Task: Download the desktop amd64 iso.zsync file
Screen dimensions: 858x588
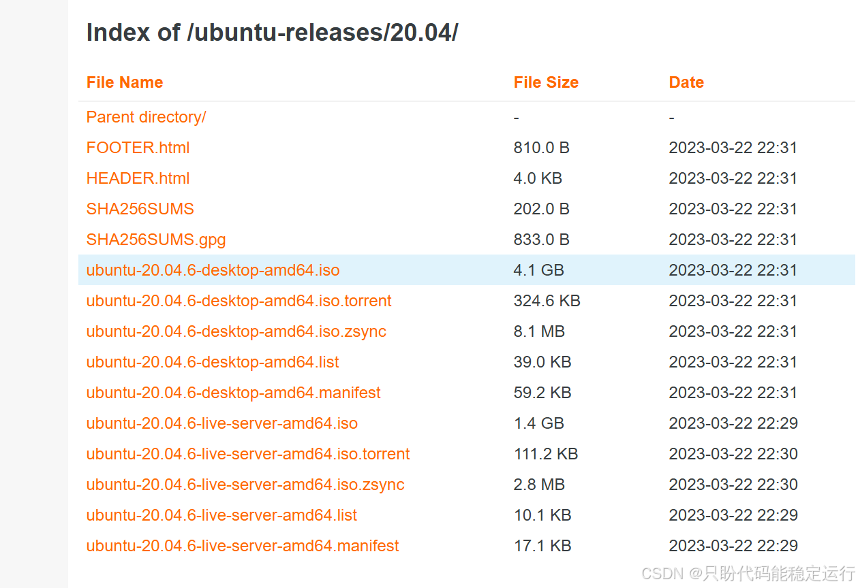Action: [236, 331]
